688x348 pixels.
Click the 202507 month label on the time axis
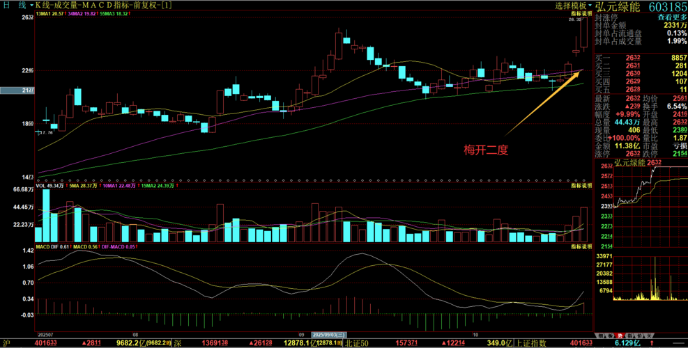coord(45,334)
